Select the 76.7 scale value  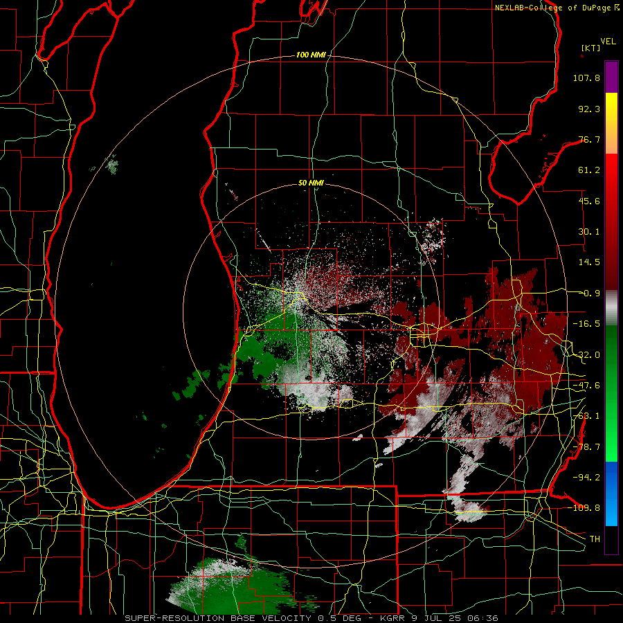click(x=589, y=139)
